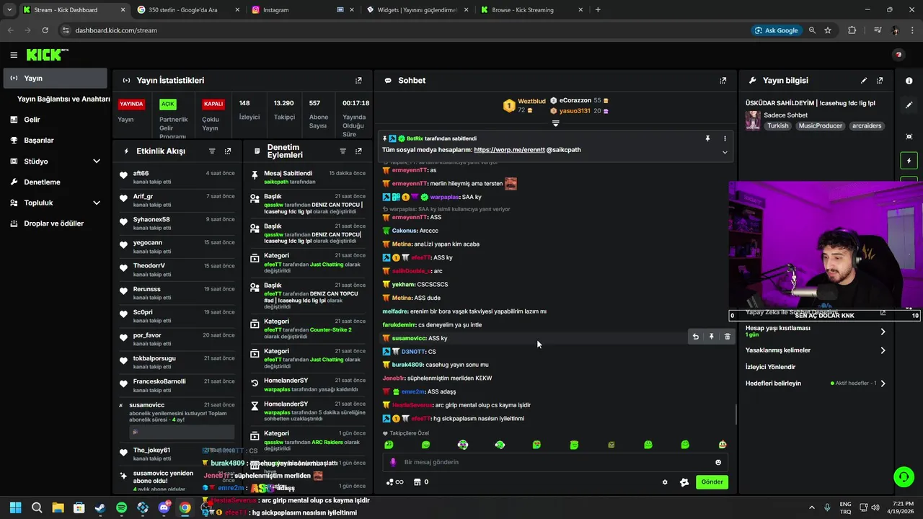923x519 pixels.
Task: Send the chat message with Gönder
Action: click(x=712, y=482)
